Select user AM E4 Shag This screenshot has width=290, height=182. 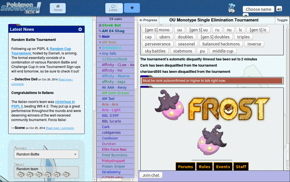[116, 31]
